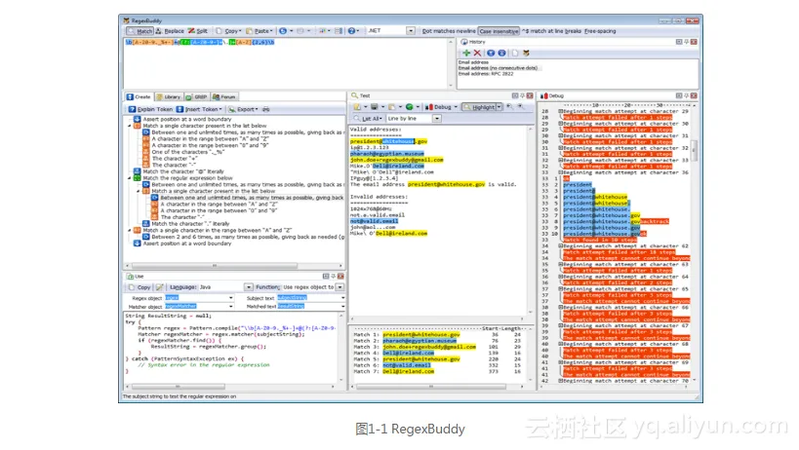This screenshot has height=450, width=799.
Task: Toggle the Free-spacing option
Action: coord(600,31)
